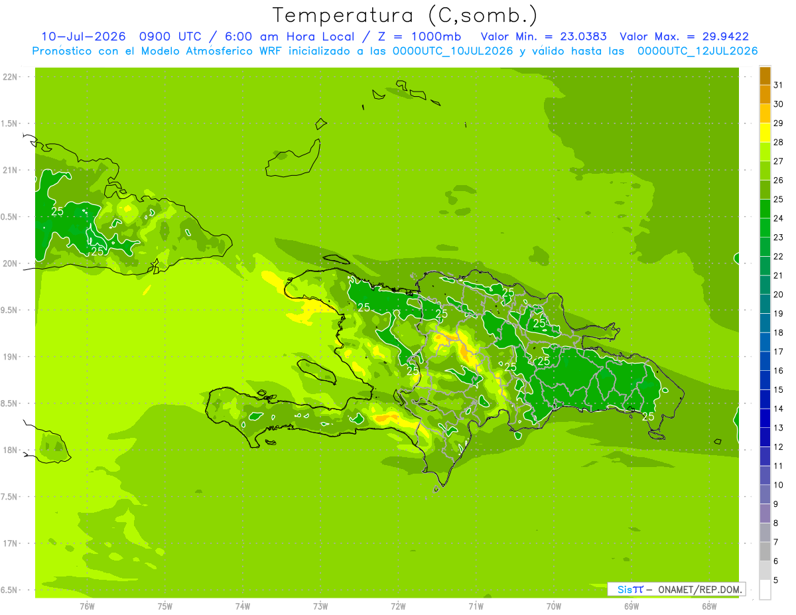Click the '70W' longitude axis label
Viewport: 796px width, 615px height.
[x=554, y=606]
